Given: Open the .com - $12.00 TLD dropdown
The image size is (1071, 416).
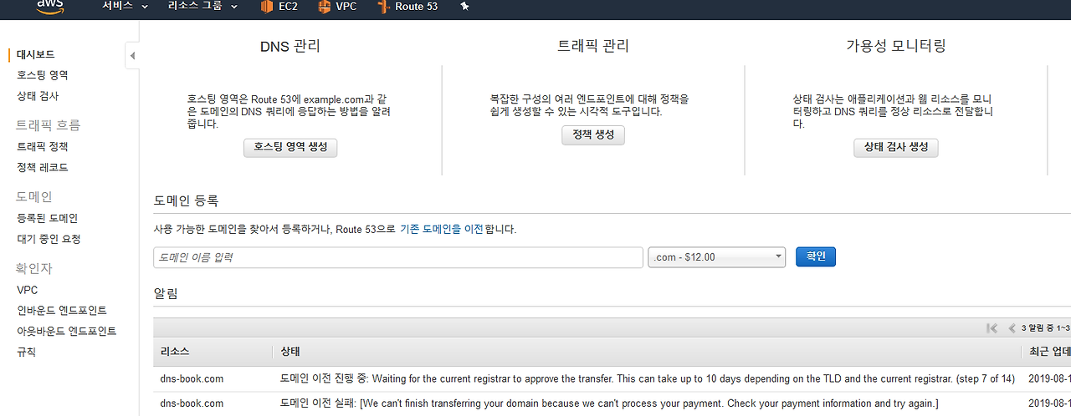Looking at the screenshot, I should click(716, 257).
